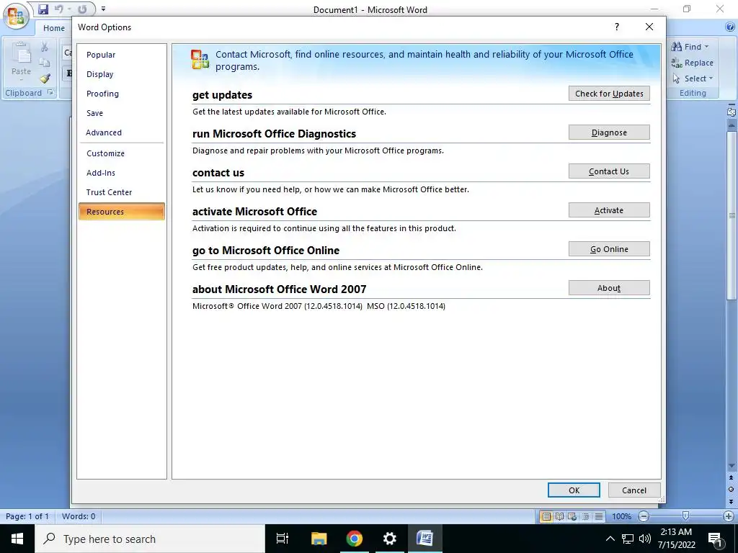The height and width of the screenshot is (553, 738).
Task: Click Page: 1 of 1 in status bar
Action: (x=27, y=516)
